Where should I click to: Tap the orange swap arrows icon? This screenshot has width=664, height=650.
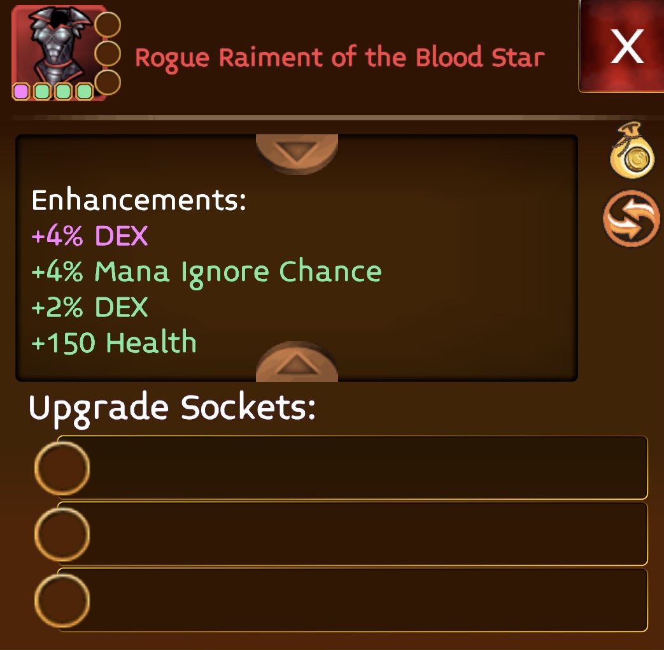pyautogui.click(x=632, y=218)
